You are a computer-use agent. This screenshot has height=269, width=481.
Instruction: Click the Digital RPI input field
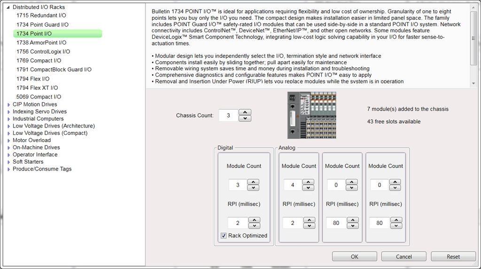tap(238, 223)
